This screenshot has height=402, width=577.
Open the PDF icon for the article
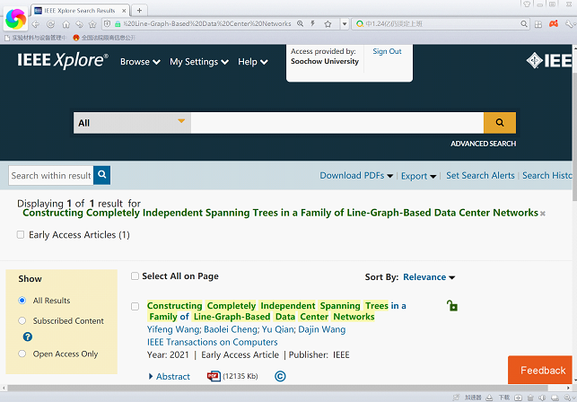[214, 377]
